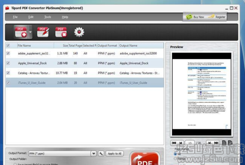
Task: Click the Rename/Edit PDF pencil icon
Action: [43, 32]
